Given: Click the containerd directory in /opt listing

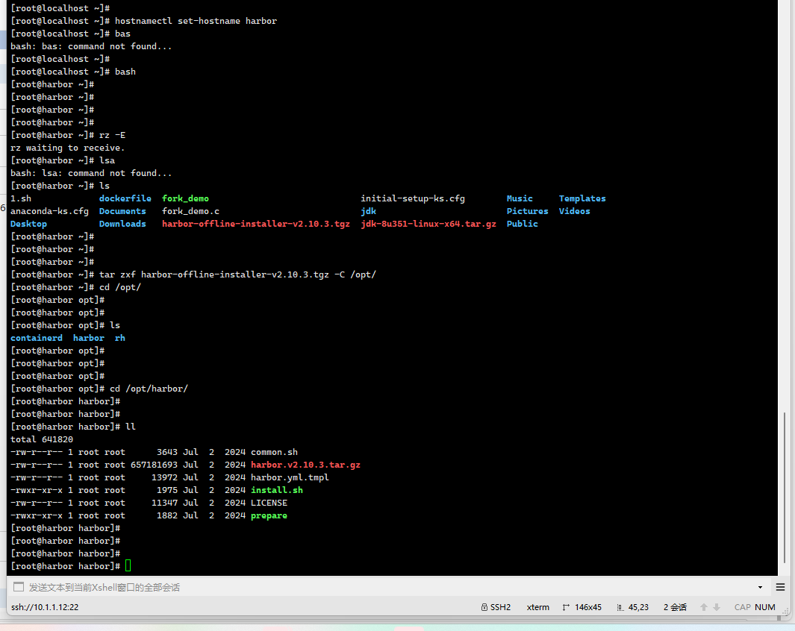Looking at the screenshot, I should (x=37, y=338).
